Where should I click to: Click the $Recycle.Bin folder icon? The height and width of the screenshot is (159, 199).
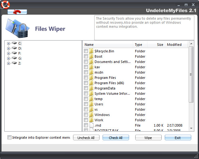pos(91,51)
